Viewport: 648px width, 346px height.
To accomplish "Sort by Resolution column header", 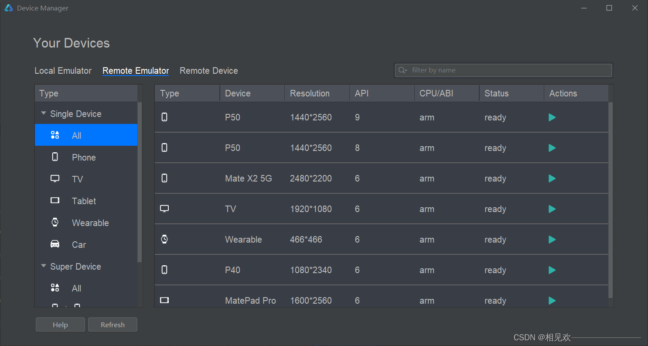I will (317, 93).
